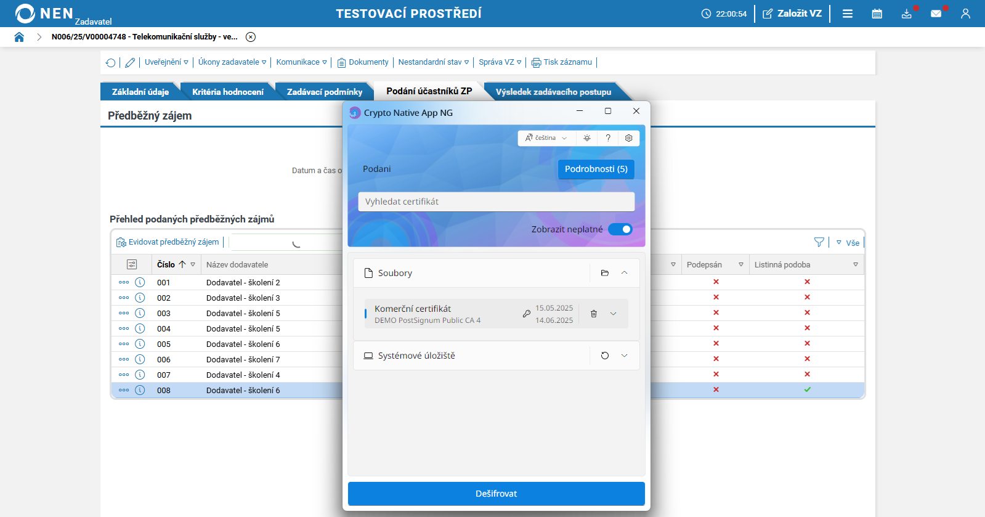985x517 pixels.
Task: Open row 008 actions dots menu
Action: (124, 390)
